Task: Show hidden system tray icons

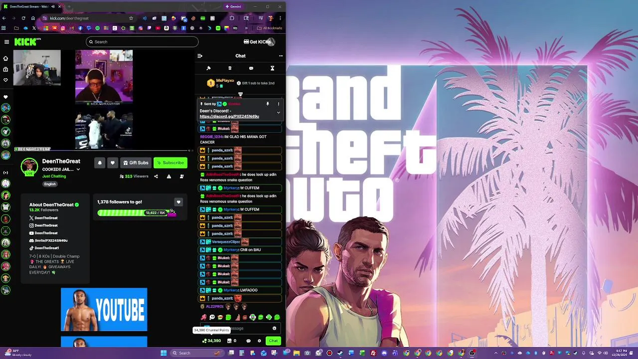Action: [495, 353]
